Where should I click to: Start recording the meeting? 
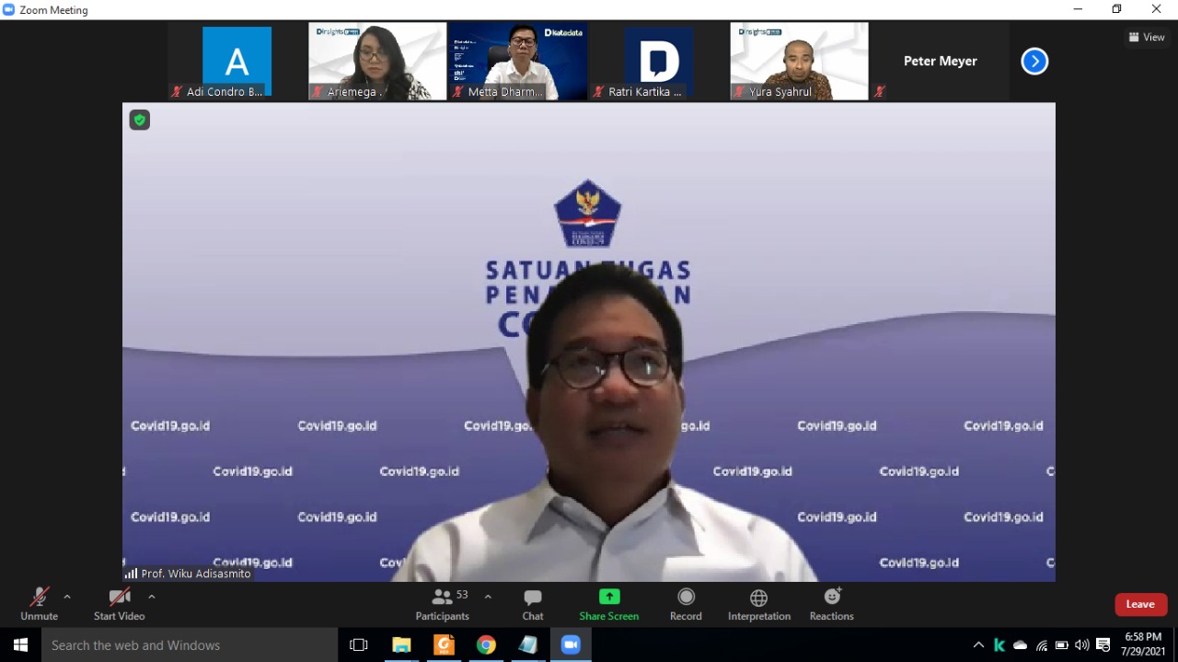(686, 604)
